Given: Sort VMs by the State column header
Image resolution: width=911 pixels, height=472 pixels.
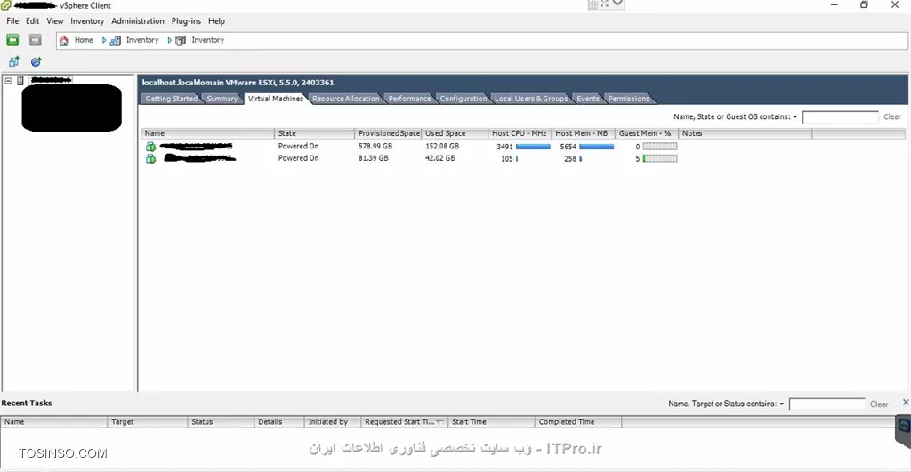Looking at the screenshot, I should pos(314,133).
